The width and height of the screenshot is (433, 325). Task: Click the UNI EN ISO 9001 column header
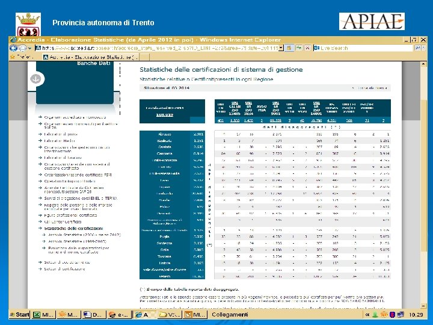[275, 108]
